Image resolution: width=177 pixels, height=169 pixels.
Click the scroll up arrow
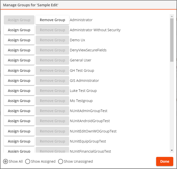(172, 16)
